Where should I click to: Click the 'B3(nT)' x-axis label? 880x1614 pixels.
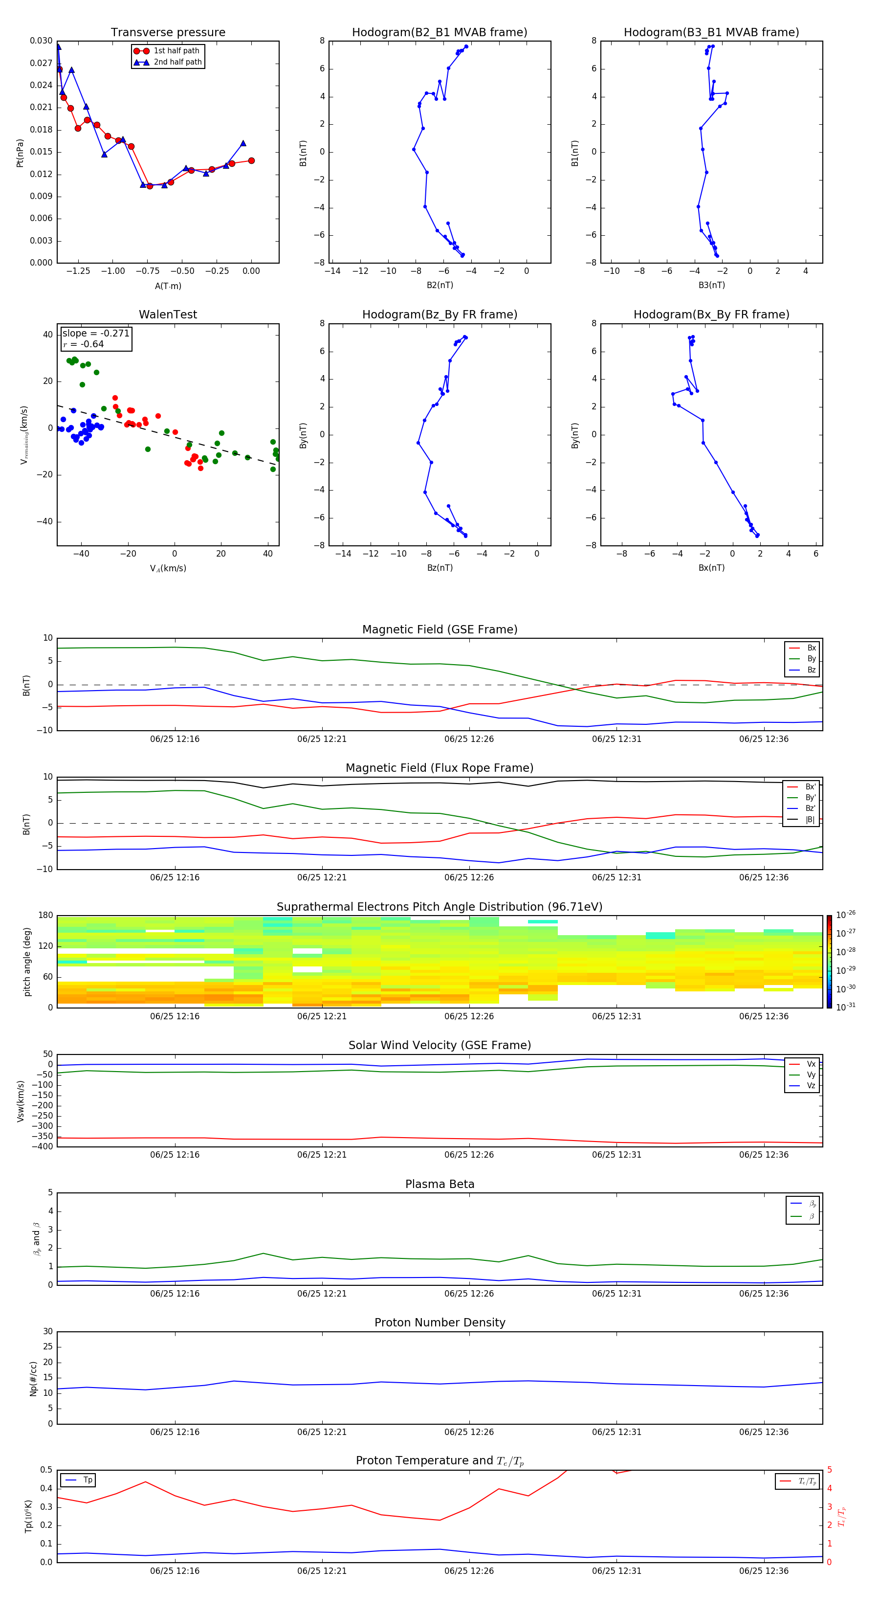pyautogui.click(x=711, y=285)
